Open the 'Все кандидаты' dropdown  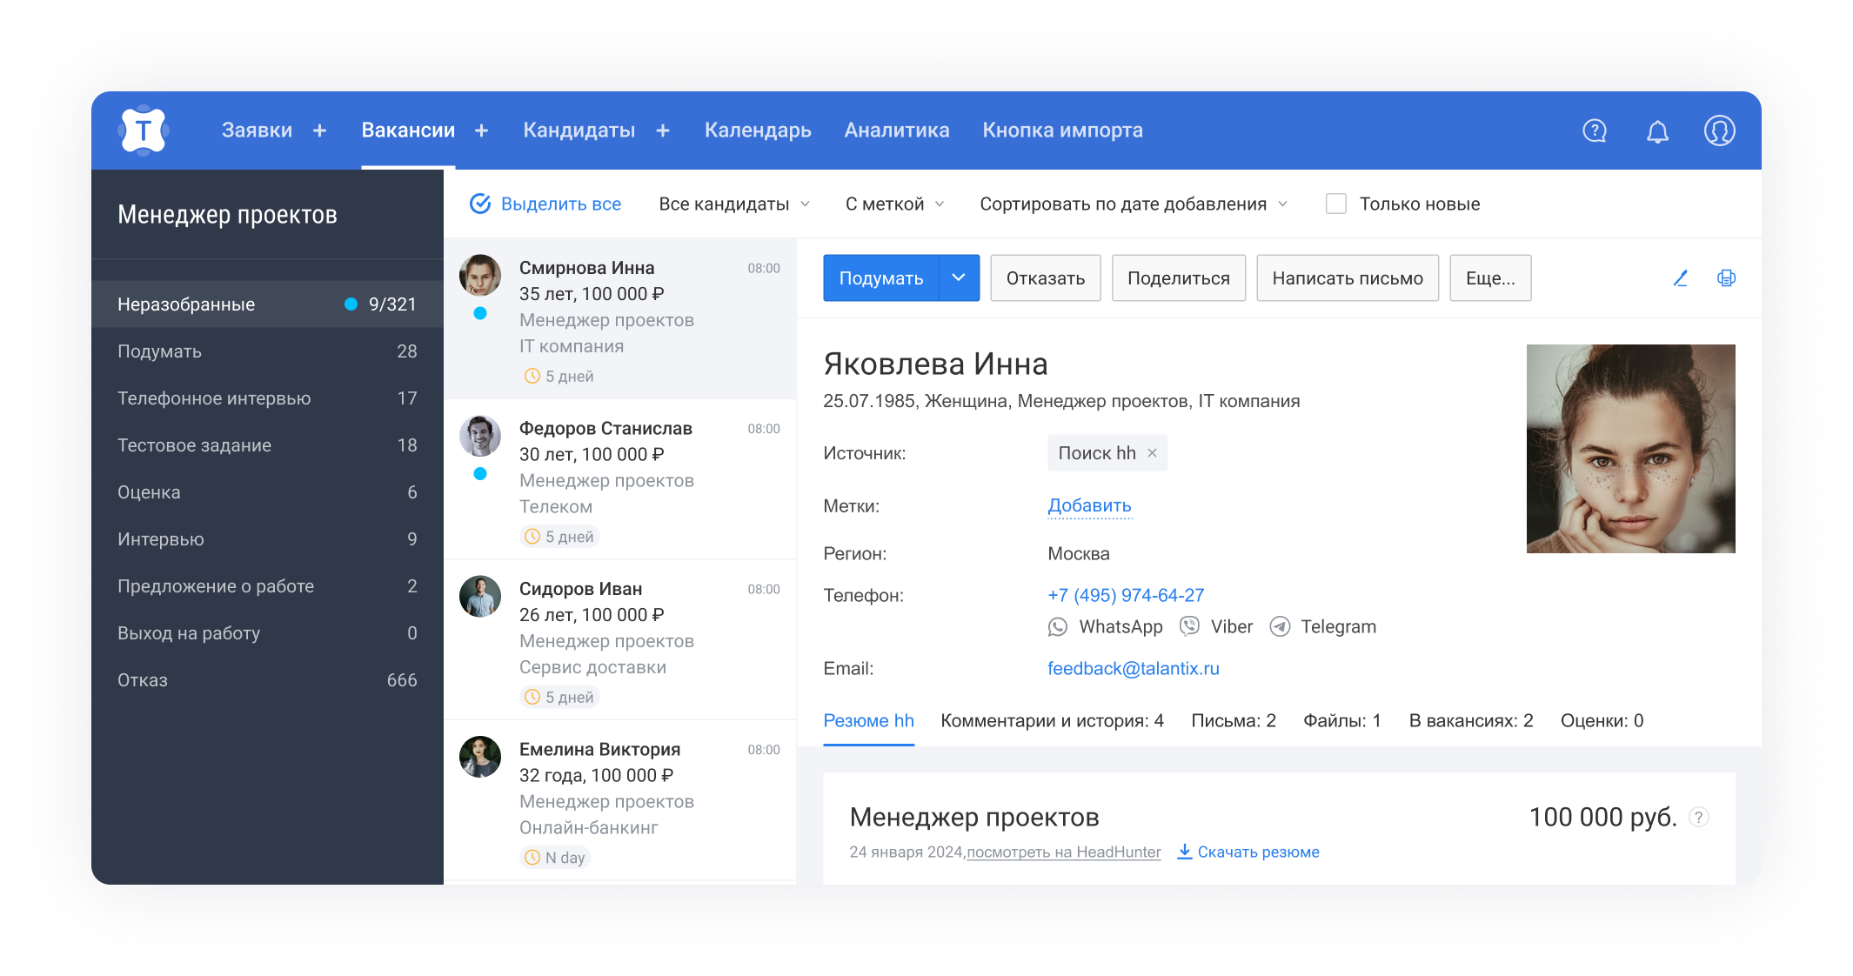coord(733,203)
